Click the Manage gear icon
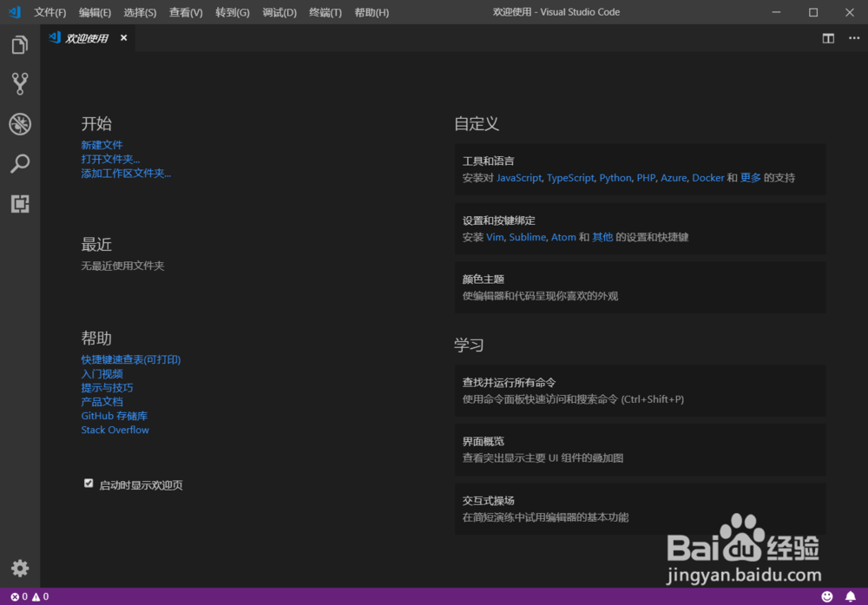The height and width of the screenshot is (605, 868). [x=20, y=569]
